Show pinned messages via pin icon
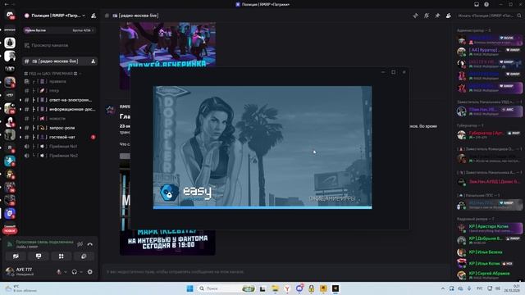The height and width of the screenshot is (295, 525). tap(437, 16)
